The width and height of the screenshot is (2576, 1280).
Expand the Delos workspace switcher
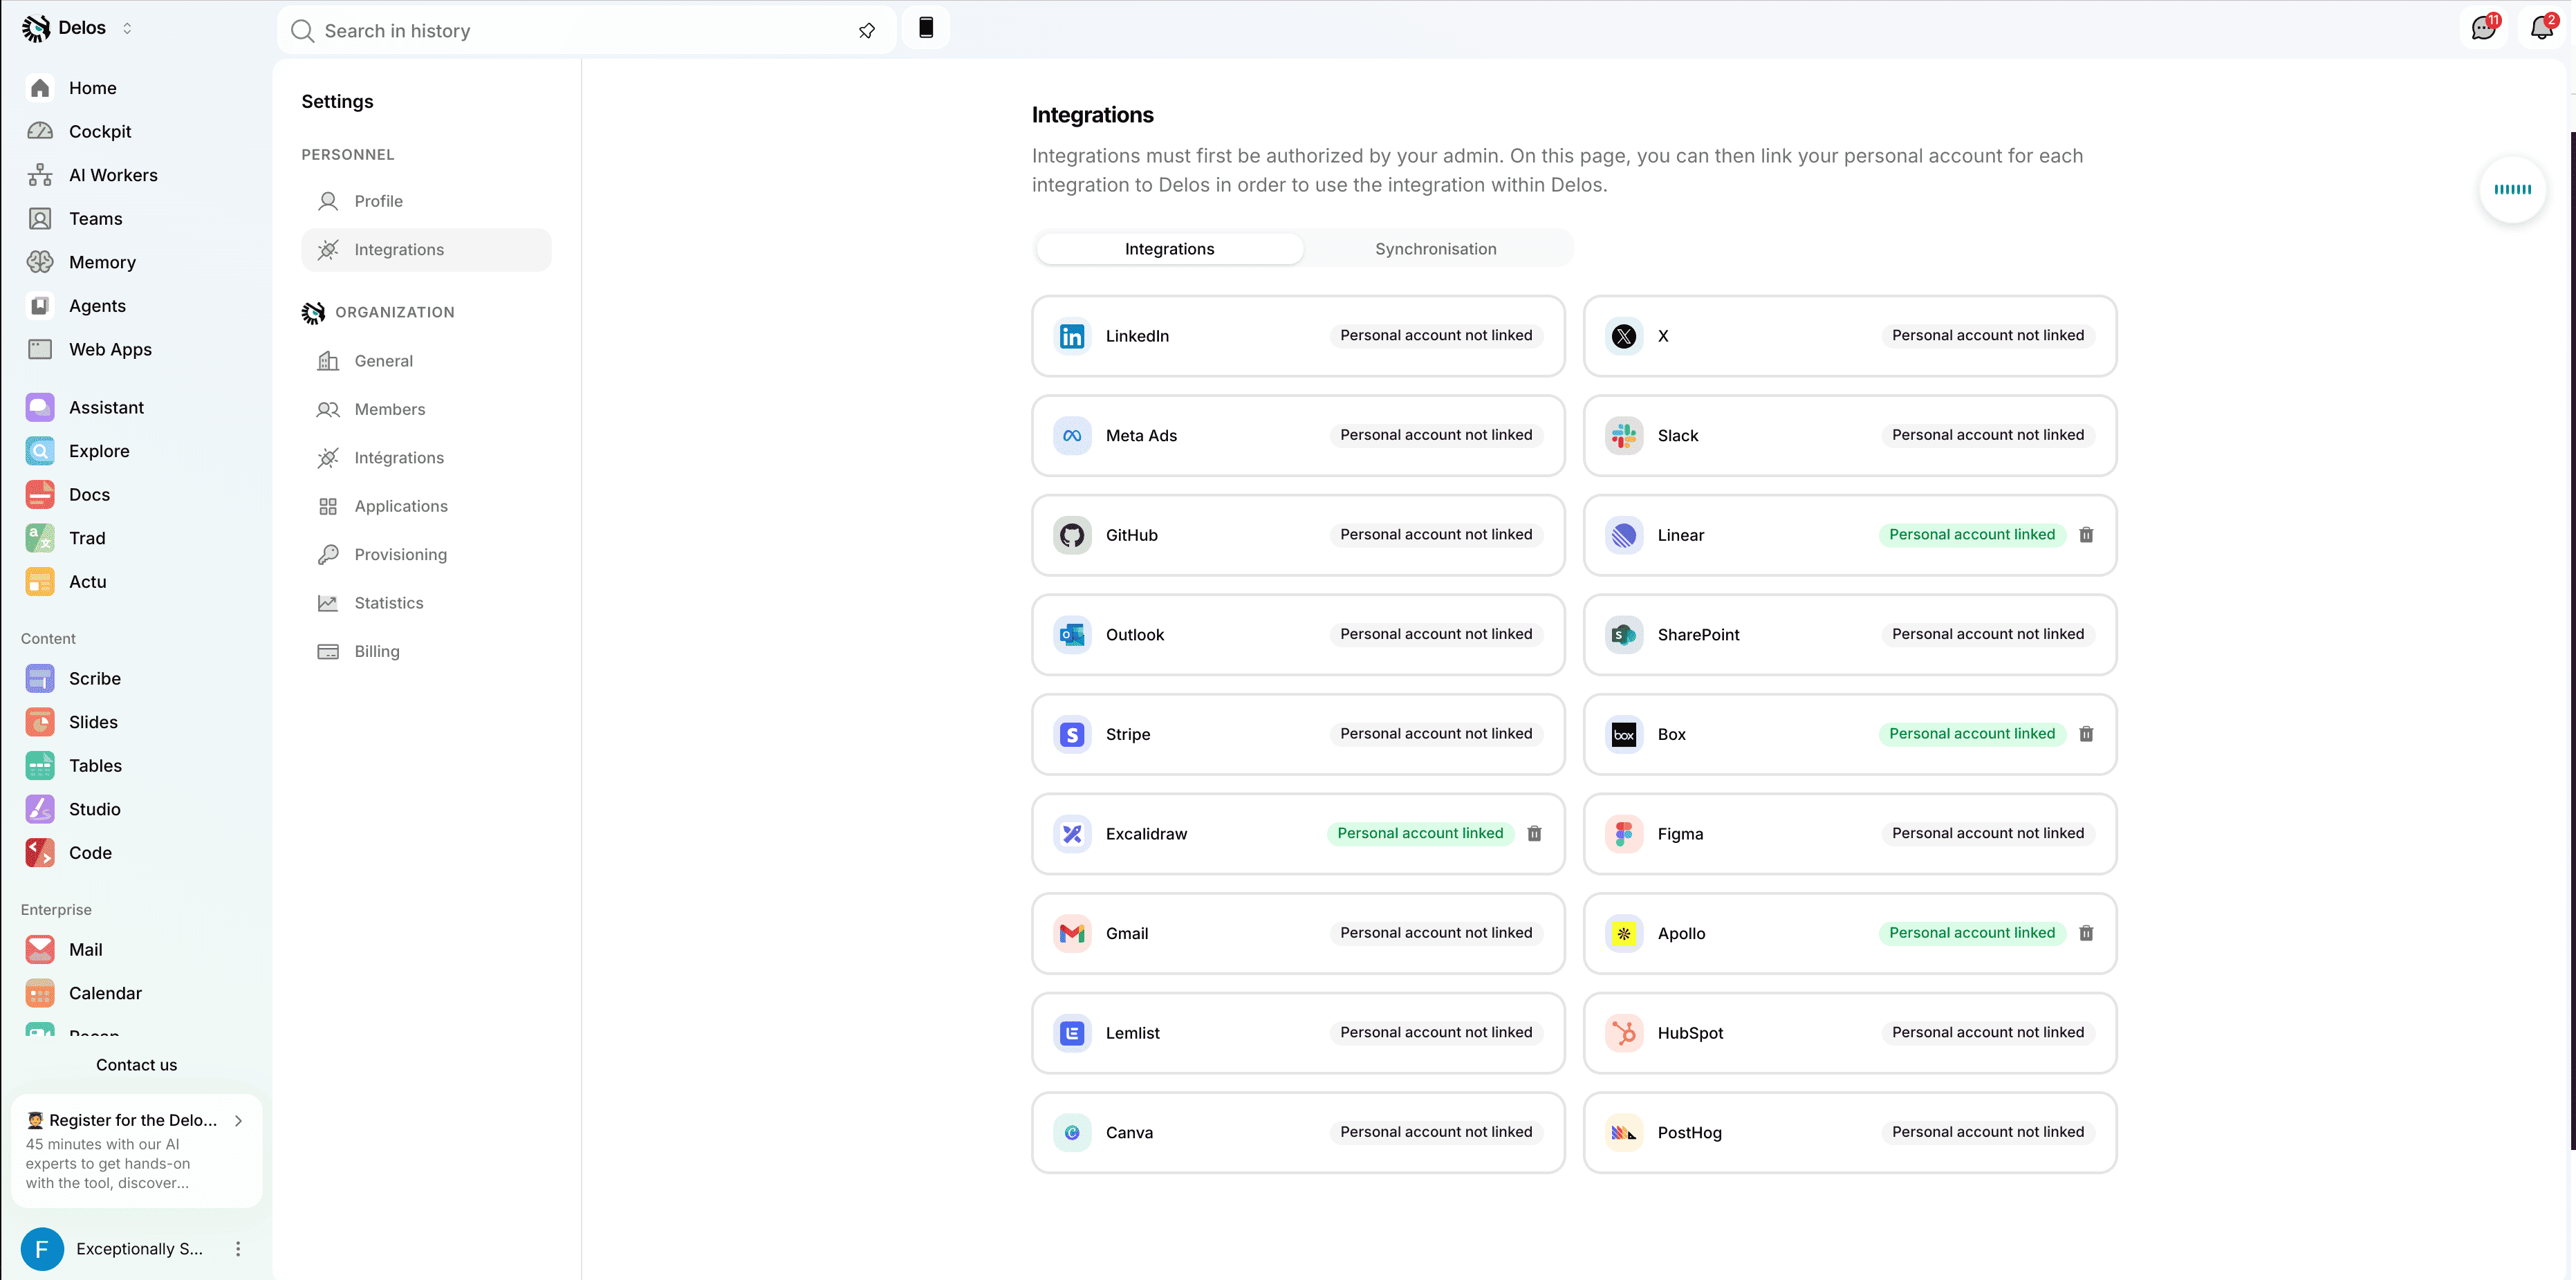pyautogui.click(x=127, y=28)
